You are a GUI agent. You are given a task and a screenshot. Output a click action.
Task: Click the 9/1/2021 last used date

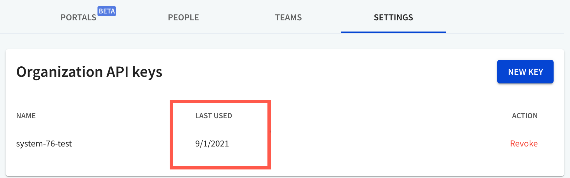tap(212, 144)
